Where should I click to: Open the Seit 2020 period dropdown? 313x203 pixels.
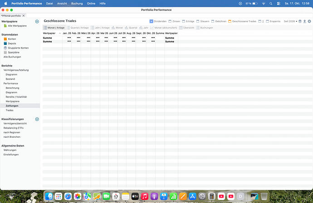290,21
